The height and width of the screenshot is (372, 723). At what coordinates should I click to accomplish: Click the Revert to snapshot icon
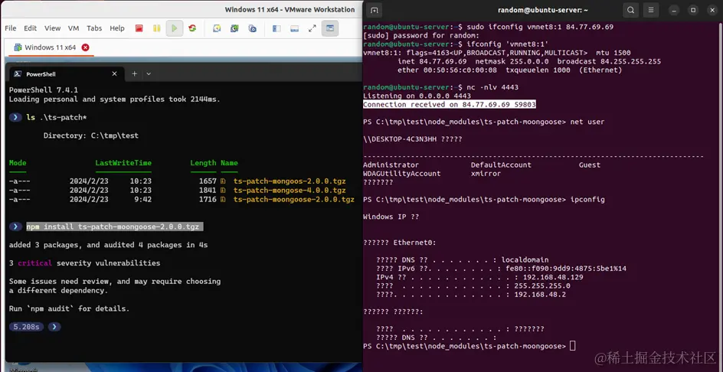tap(234, 28)
